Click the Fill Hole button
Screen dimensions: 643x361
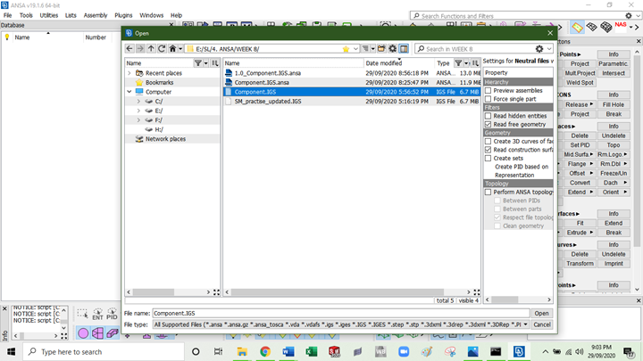614,105
